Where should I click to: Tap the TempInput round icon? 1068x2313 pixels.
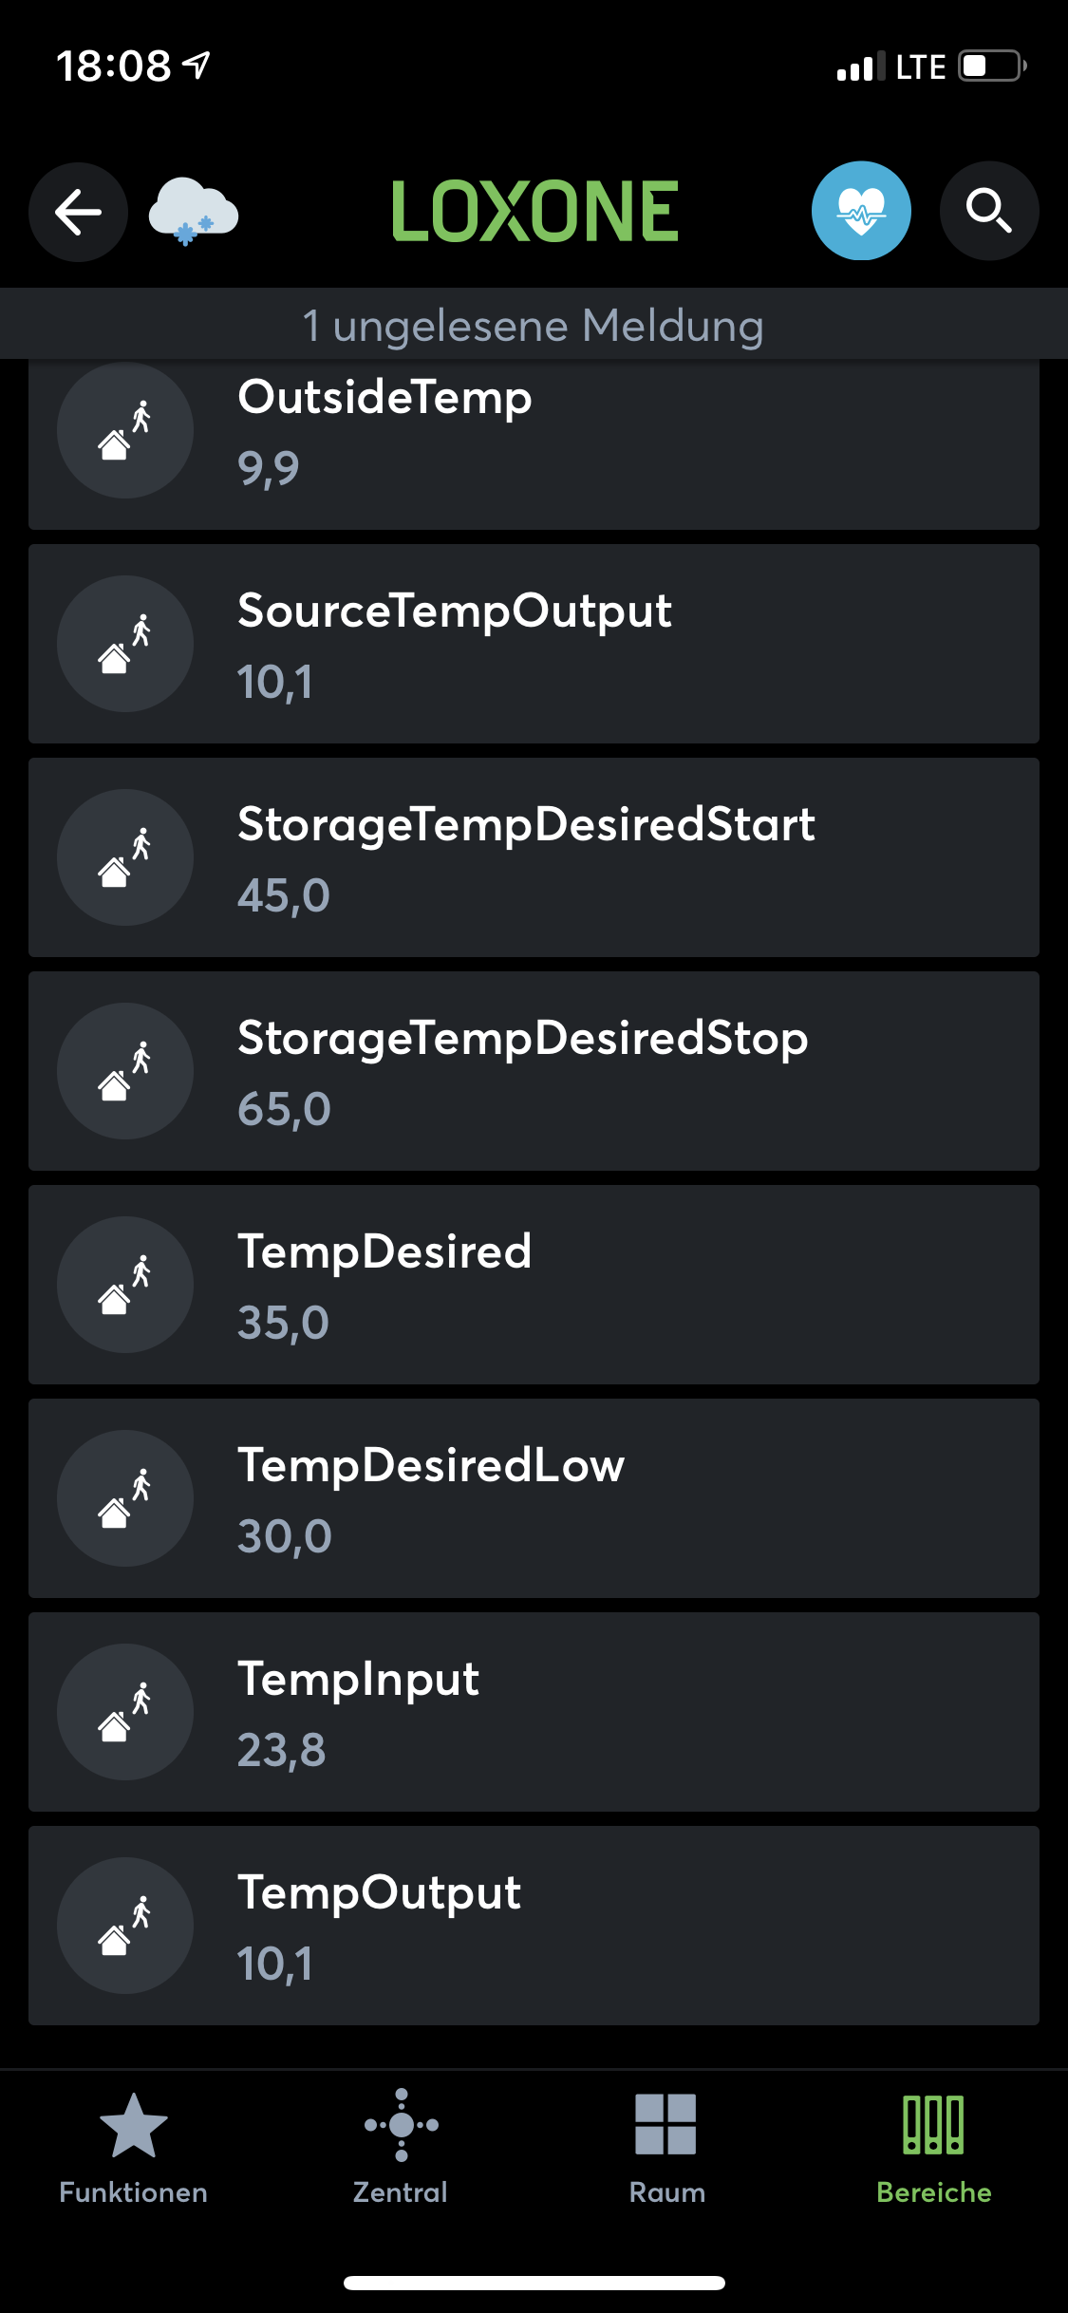click(125, 1712)
